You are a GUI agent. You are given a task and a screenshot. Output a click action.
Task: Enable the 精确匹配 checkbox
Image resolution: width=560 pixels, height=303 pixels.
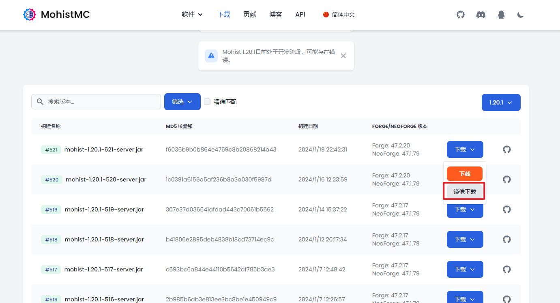click(207, 102)
